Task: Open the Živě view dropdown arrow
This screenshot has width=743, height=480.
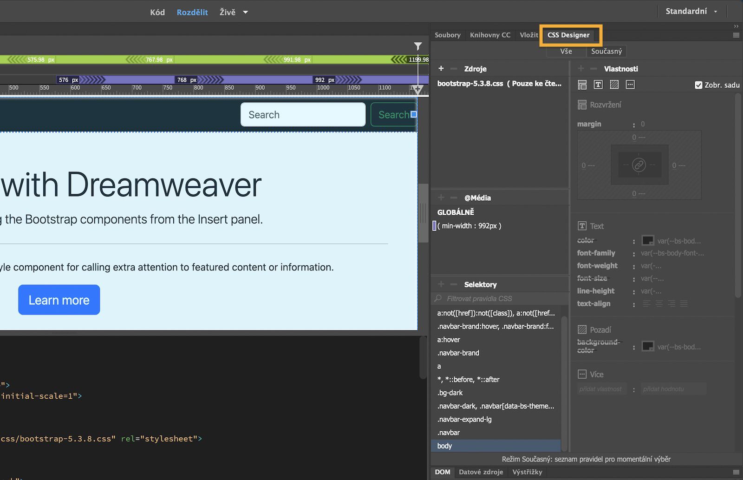Action: (x=245, y=12)
